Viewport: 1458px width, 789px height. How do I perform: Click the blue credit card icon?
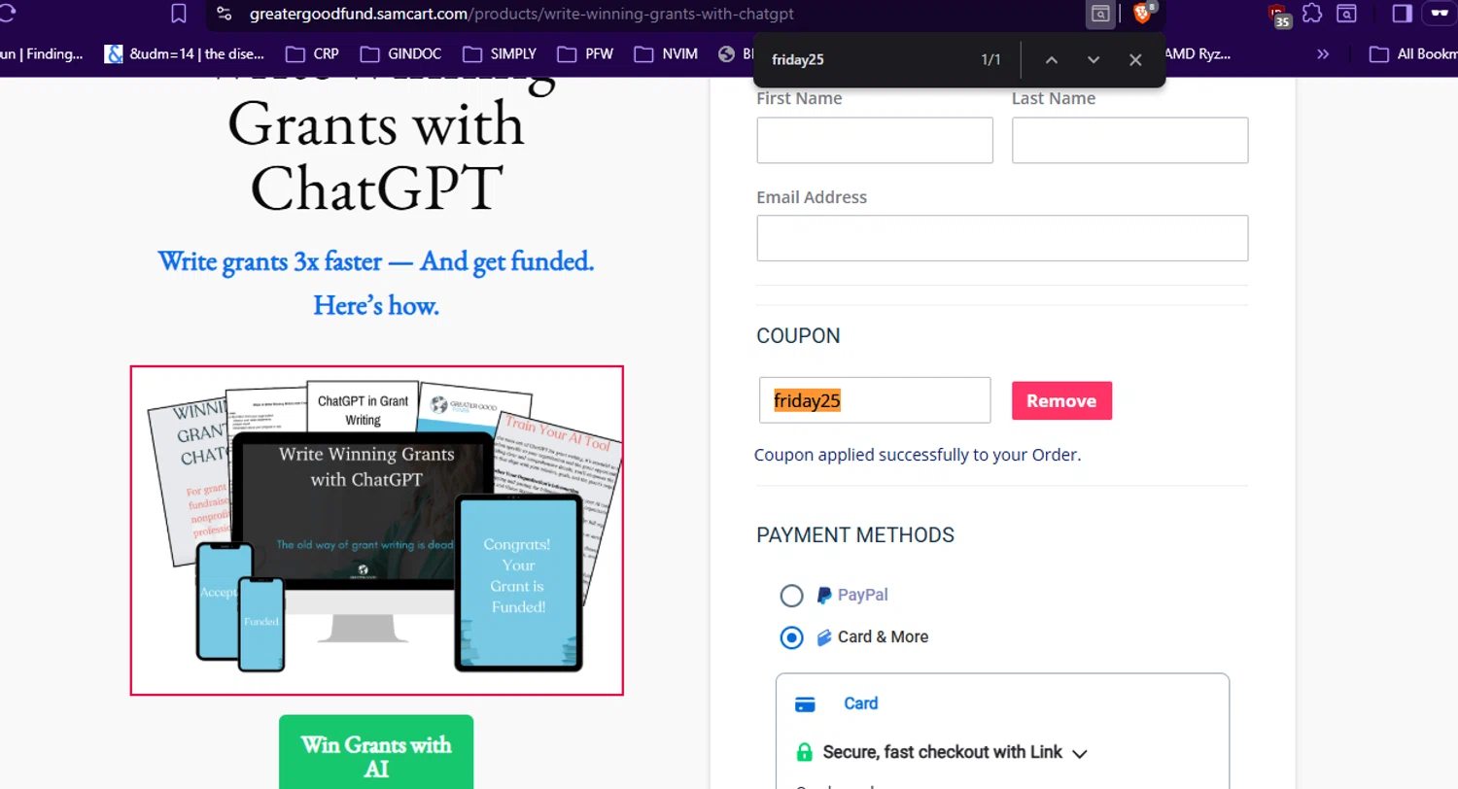[805, 704]
